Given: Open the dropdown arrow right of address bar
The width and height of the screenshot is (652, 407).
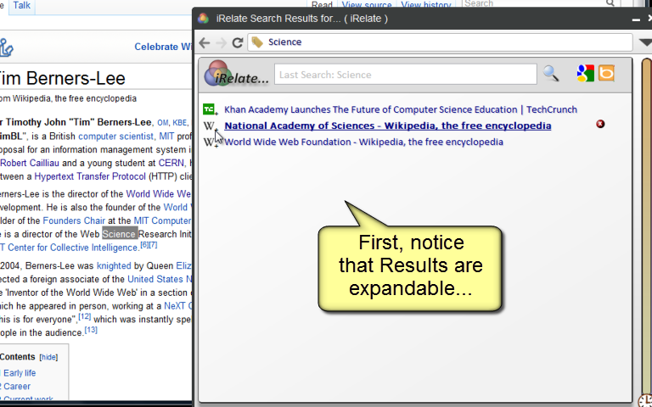Looking at the screenshot, I should [645, 42].
